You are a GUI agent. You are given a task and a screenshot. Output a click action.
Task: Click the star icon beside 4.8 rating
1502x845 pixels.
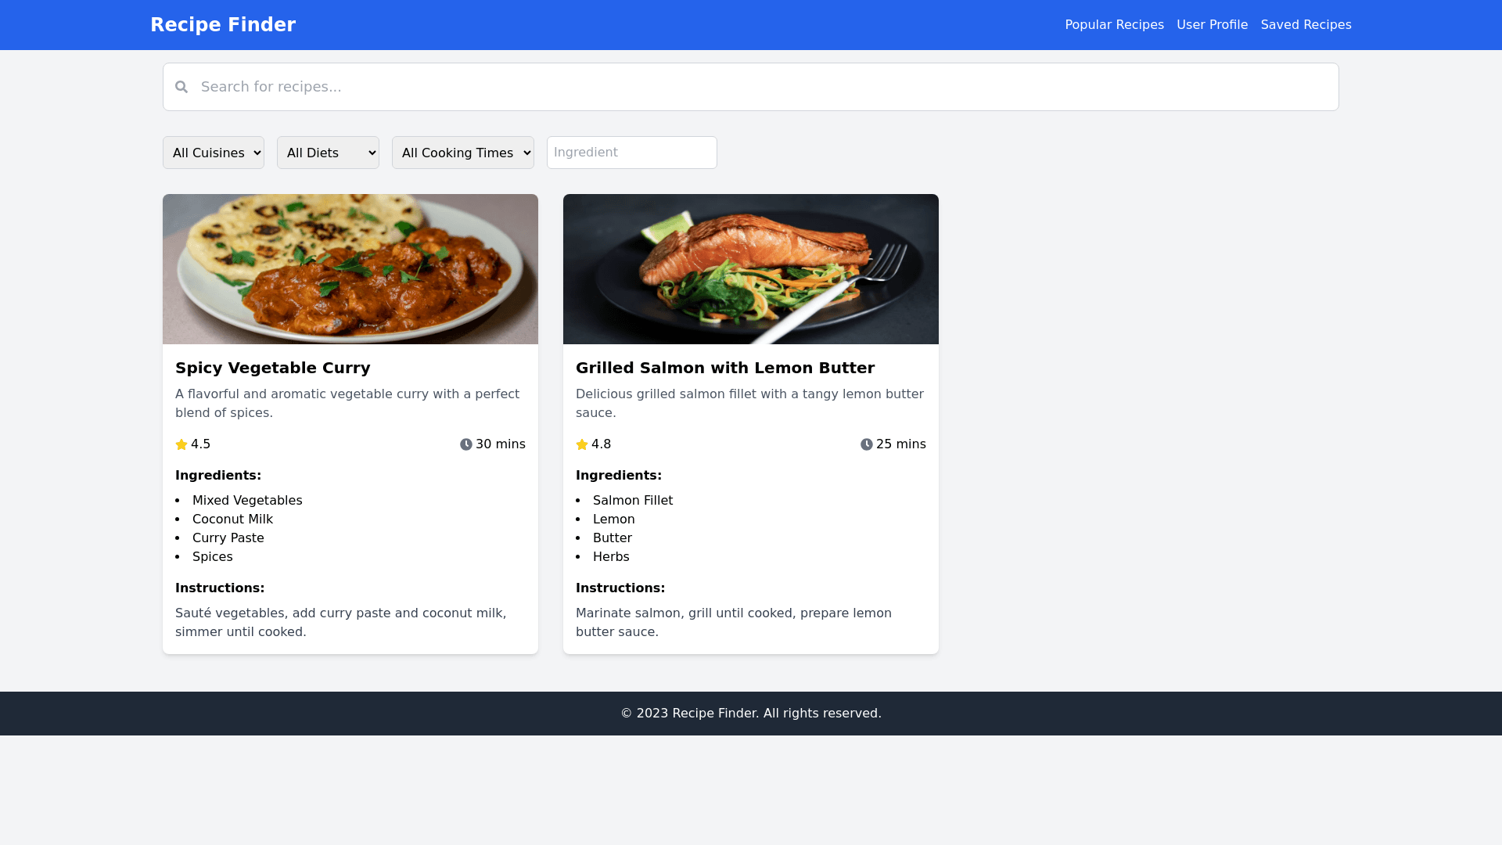(x=582, y=444)
